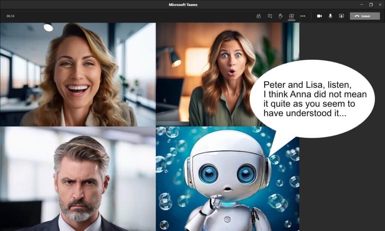Open the More actions ellipsis menu
Image resolution: width=385 pixels, height=231 pixels.
(303, 16)
